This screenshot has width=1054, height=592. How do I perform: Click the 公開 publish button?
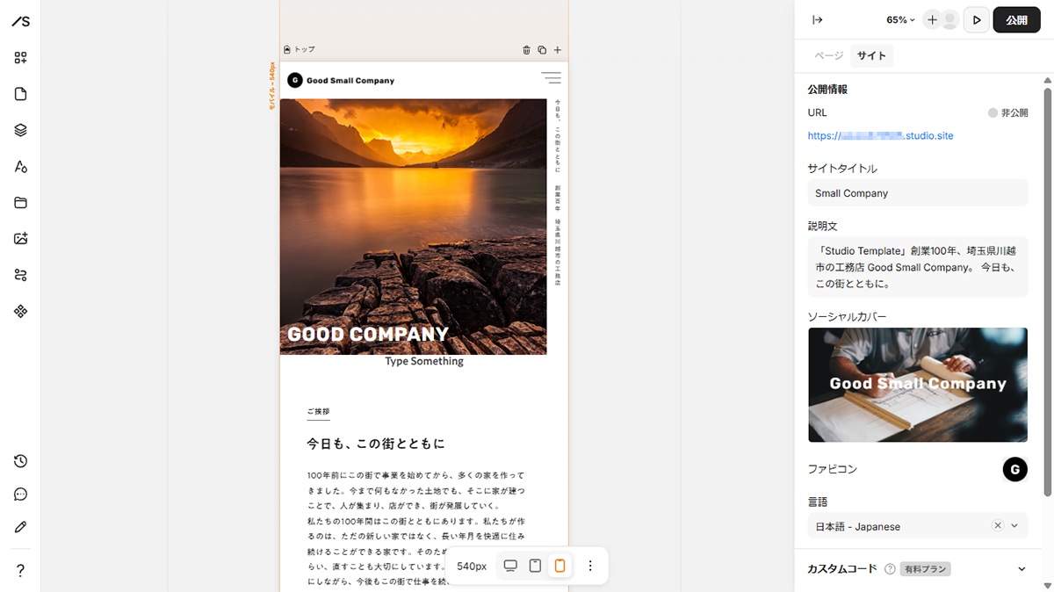click(1016, 20)
